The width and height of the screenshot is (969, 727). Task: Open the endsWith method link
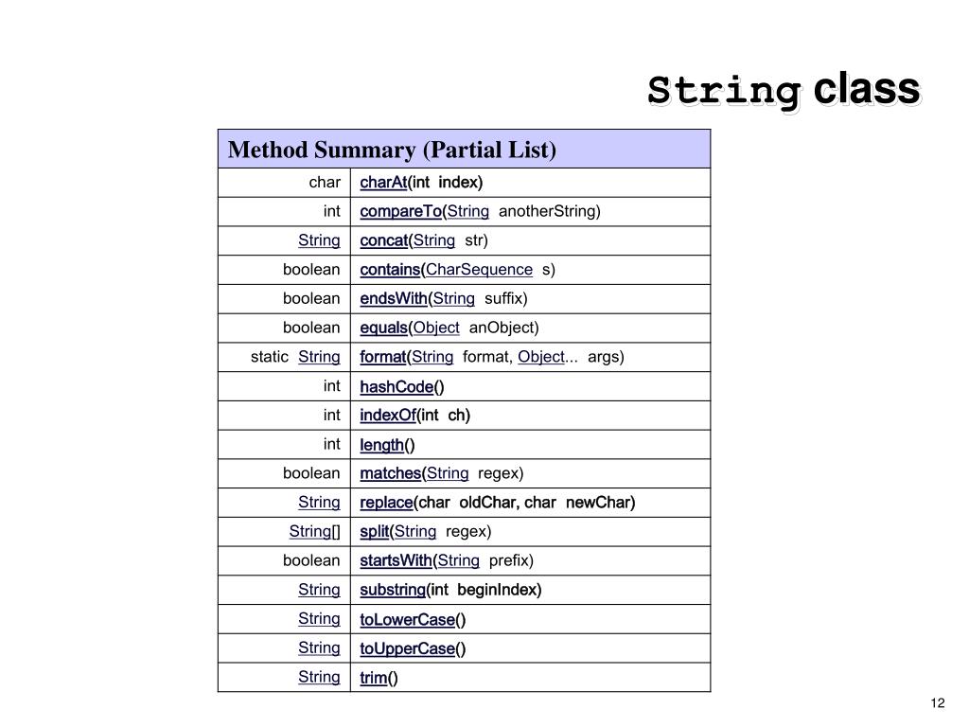(x=393, y=298)
